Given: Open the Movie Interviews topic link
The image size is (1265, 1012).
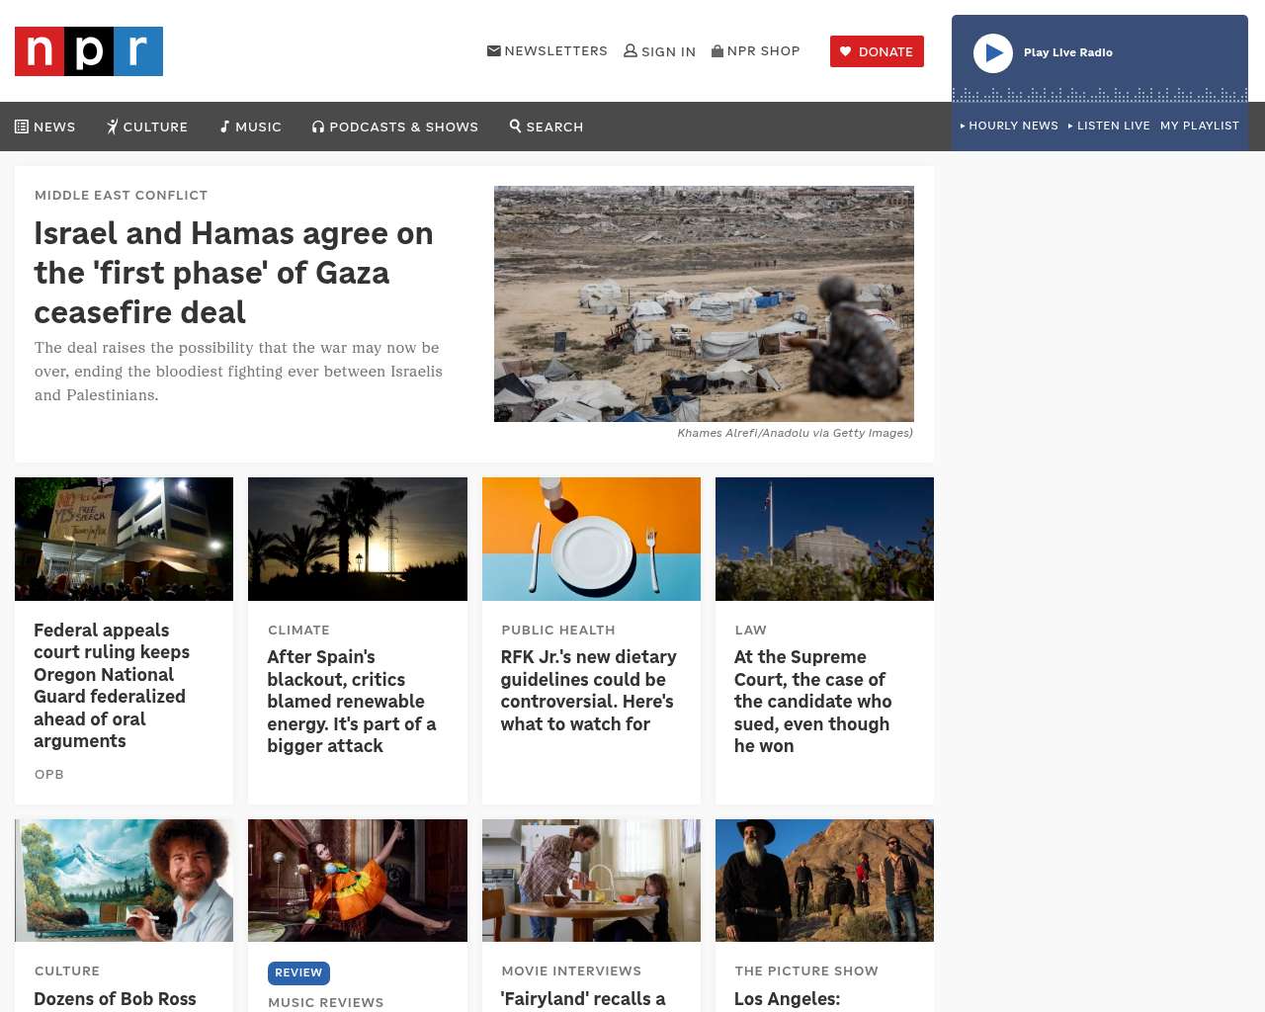Looking at the screenshot, I should pyautogui.click(x=571, y=971).
